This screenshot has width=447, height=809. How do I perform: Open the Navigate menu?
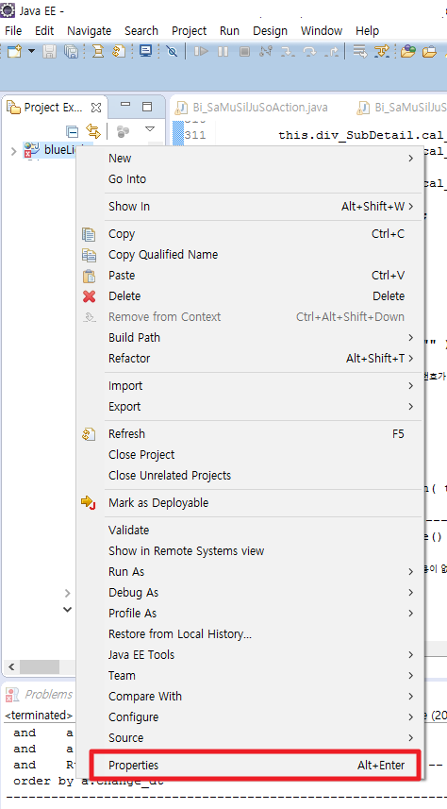(x=90, y=31)
